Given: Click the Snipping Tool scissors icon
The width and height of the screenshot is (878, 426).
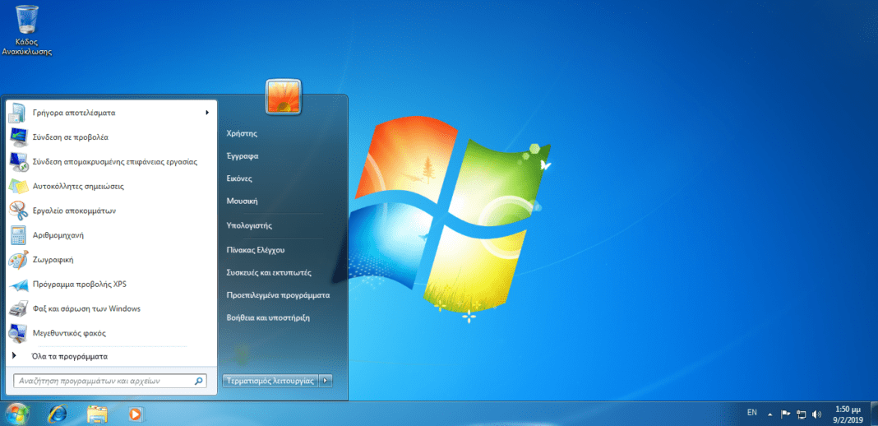Looking at the screenshot, I should click(x=18, y=211).
